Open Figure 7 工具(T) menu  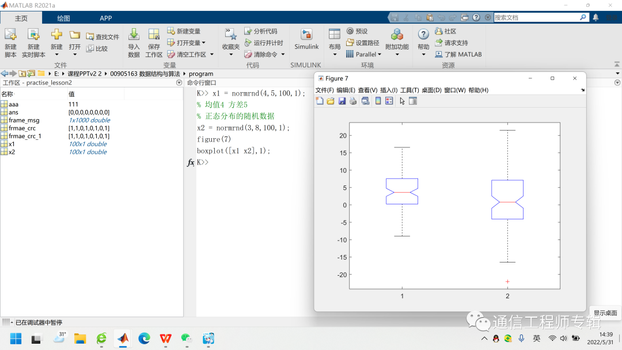click(409, 90)
